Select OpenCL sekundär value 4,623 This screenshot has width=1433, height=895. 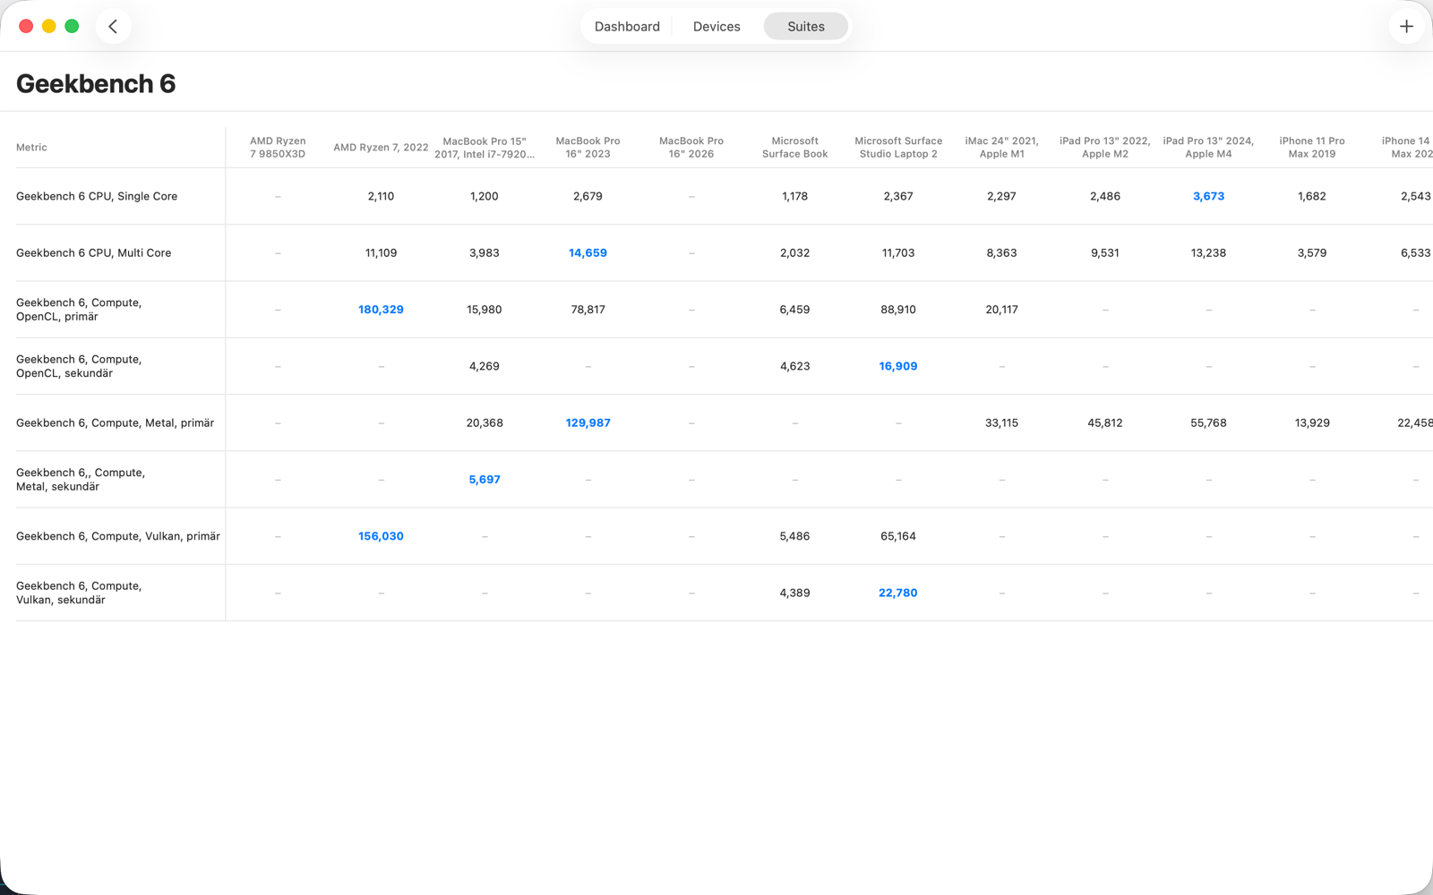(794, 366)
